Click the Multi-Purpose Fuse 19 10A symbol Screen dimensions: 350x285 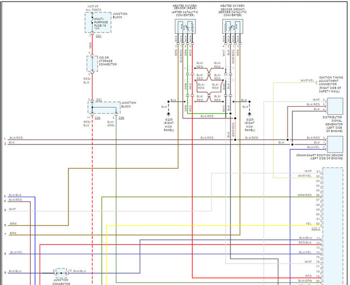click(x=92, y=23)
